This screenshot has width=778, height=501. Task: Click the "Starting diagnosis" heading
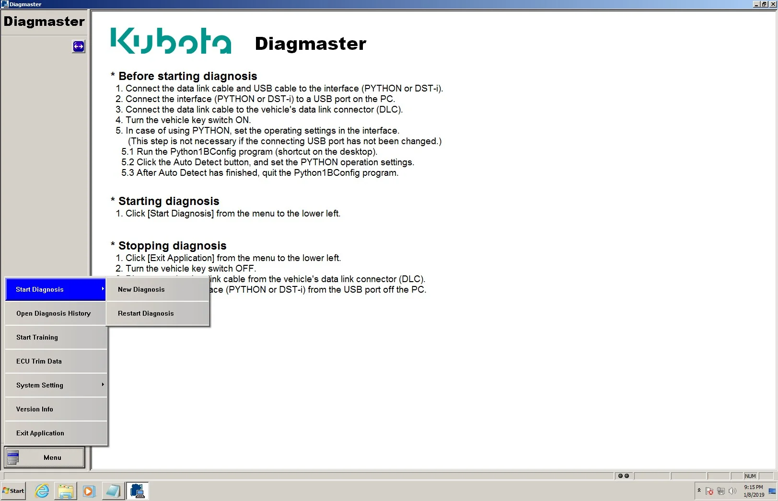169,201
